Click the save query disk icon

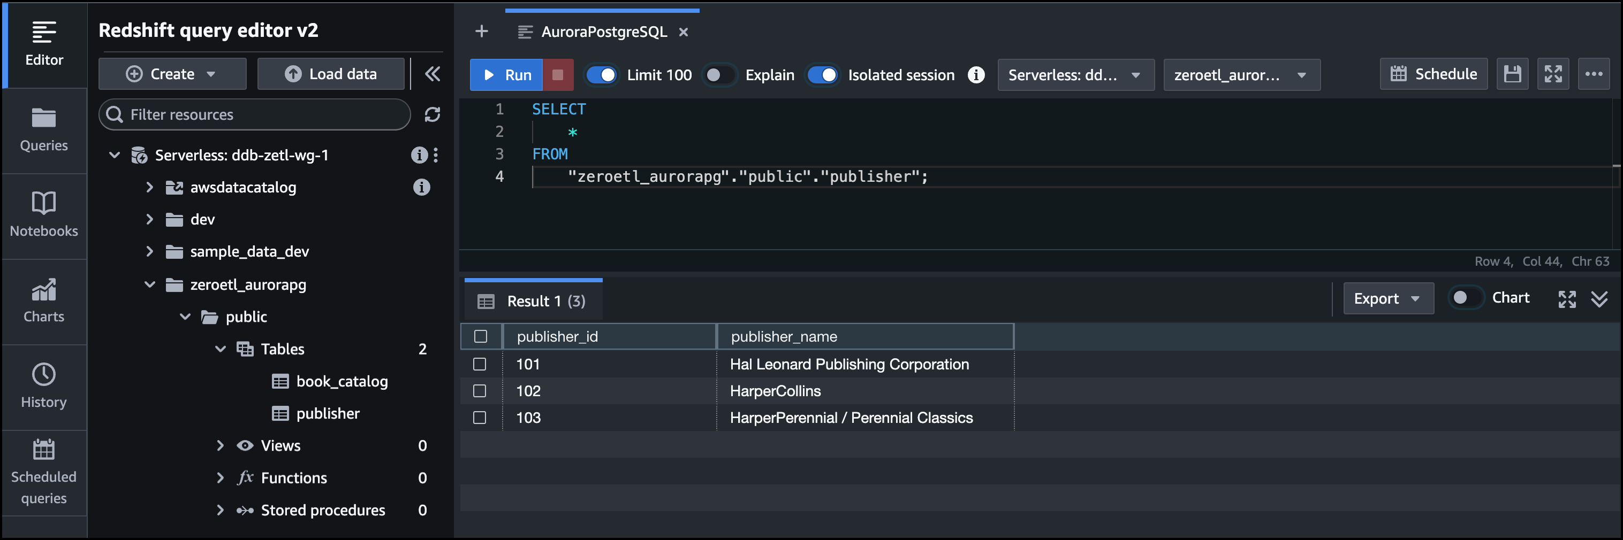[x=1512, y=74]
